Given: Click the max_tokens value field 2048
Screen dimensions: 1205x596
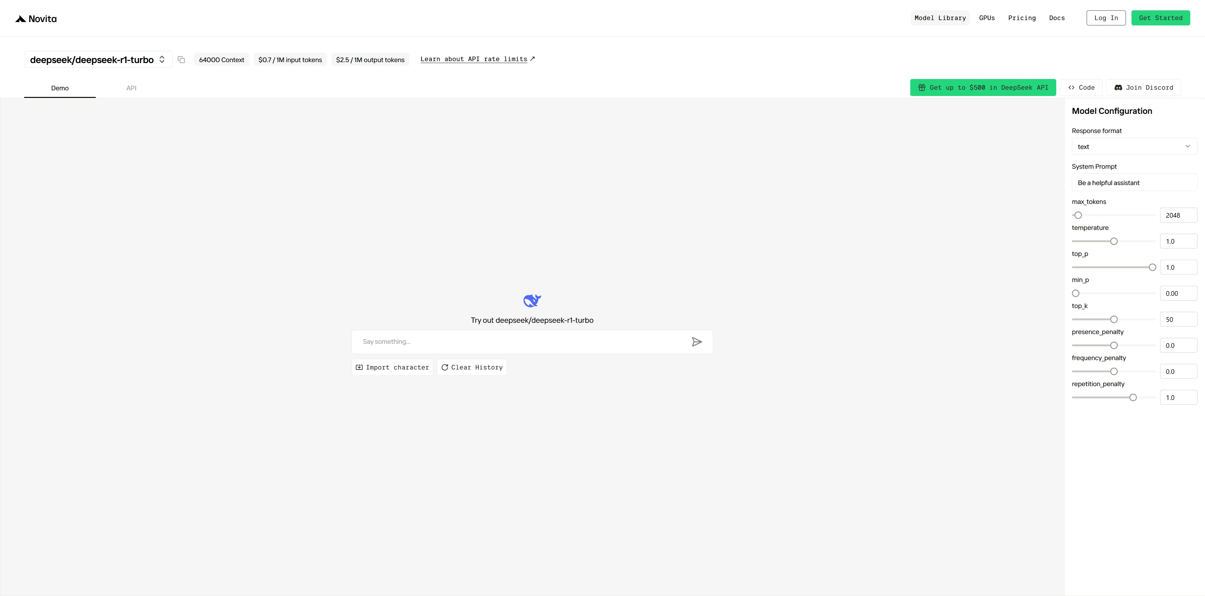Looking at the screenshot, I should coord(1178,216).
